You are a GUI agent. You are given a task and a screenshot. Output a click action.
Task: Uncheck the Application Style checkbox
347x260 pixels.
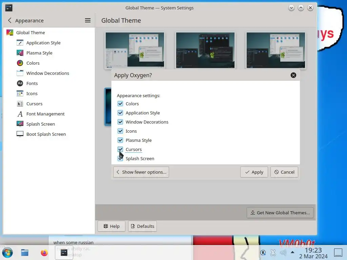(x=120, y=113)
